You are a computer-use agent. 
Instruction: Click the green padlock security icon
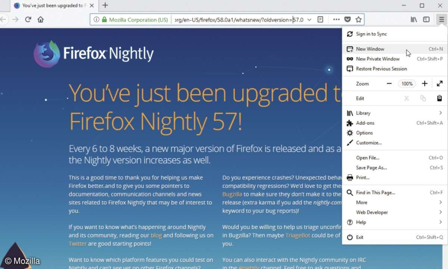click(105, 19)
